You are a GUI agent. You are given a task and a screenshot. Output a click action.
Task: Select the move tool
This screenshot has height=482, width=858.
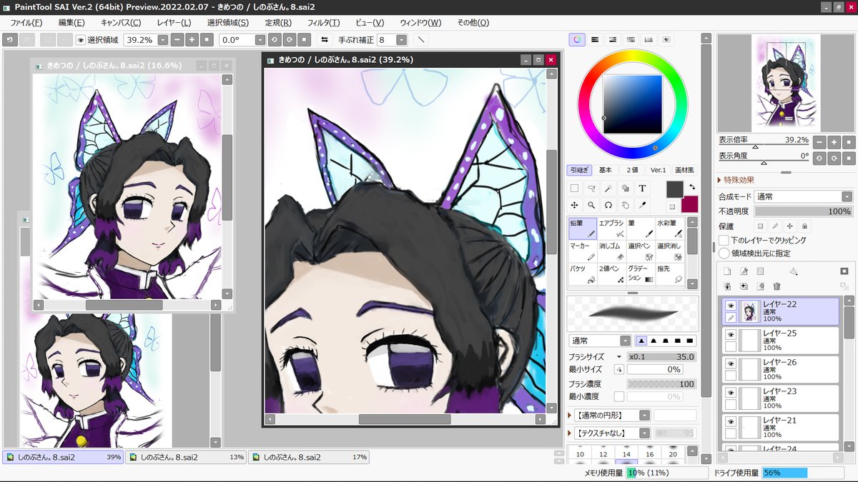point(574,205)
